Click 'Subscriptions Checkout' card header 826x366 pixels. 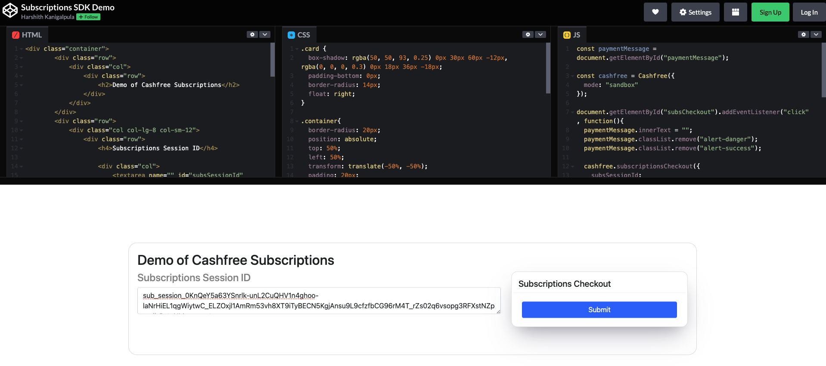click(565, 284)
